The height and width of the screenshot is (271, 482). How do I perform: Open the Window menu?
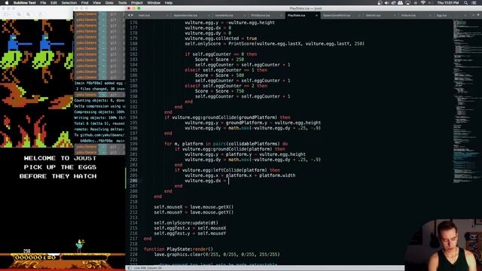(x=154, y=3)
